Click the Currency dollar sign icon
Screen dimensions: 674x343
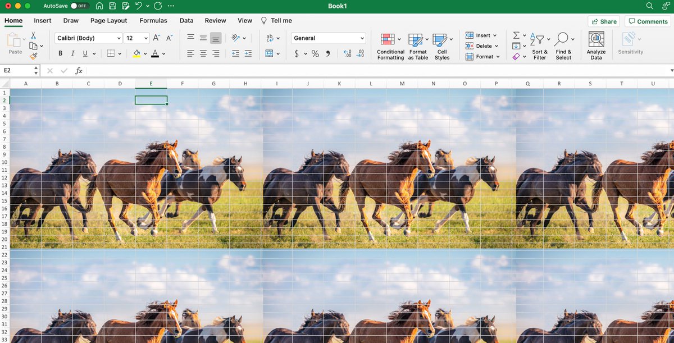coord(297,53)
